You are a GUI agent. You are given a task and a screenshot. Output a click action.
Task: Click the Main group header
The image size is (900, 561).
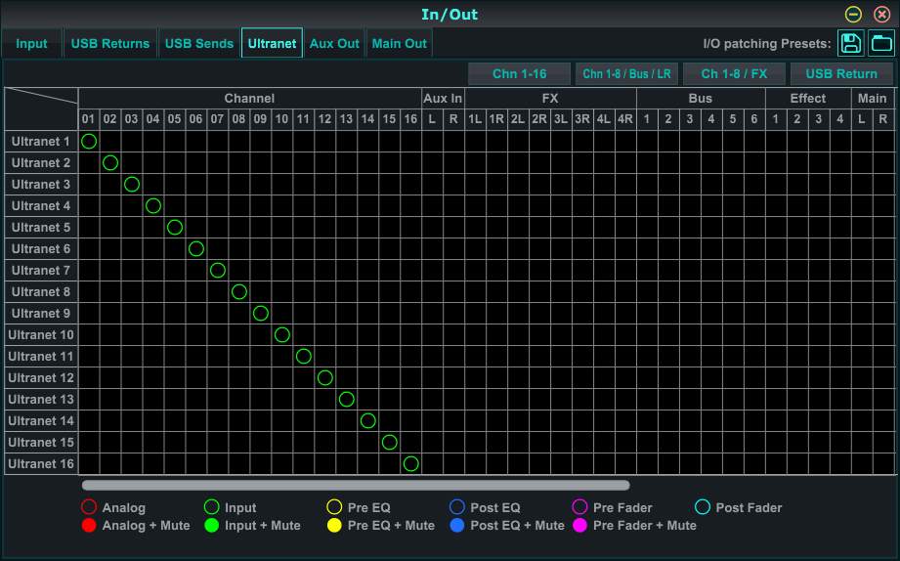pyautogui.click(x=873, y=98)
